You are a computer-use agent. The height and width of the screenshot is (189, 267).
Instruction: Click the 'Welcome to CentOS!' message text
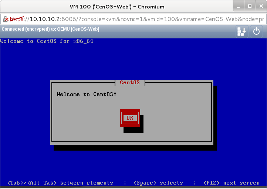tap(87, 94)
